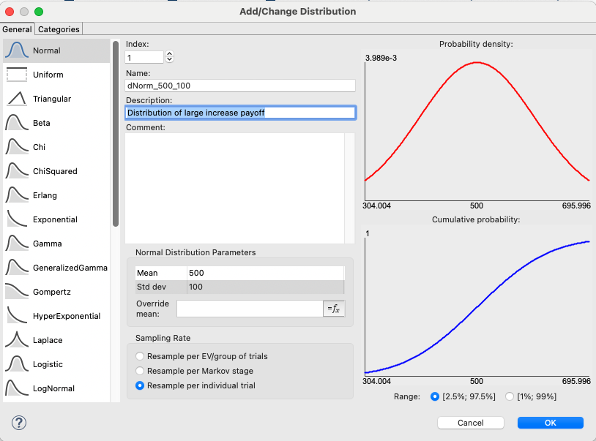
Task: Select the Logistic distribution
Action: (x=51, y=364)
